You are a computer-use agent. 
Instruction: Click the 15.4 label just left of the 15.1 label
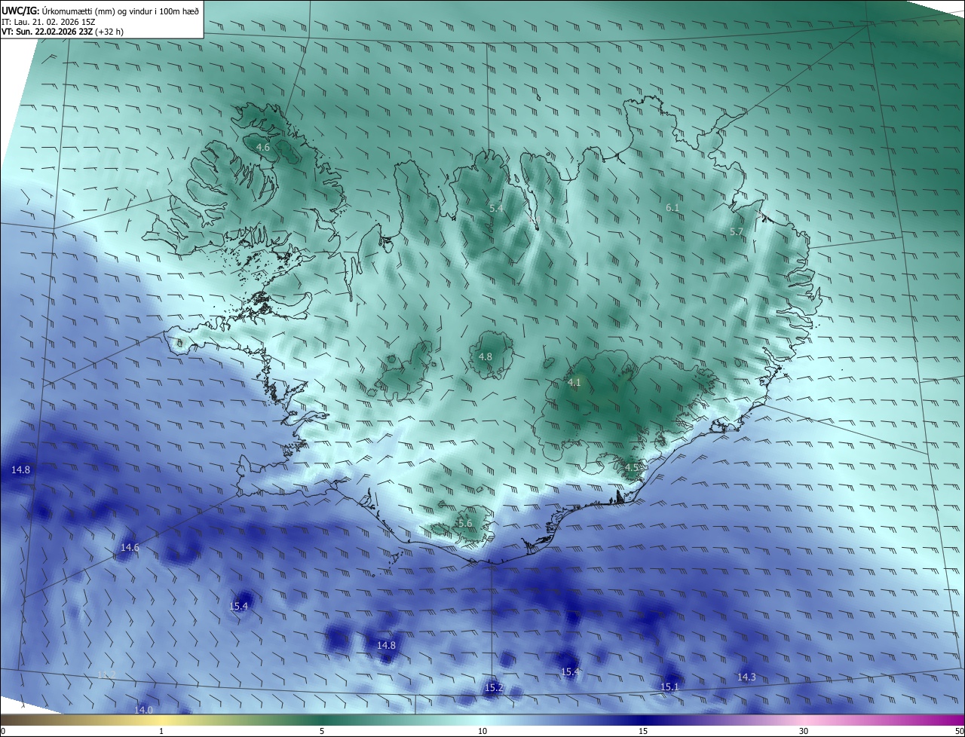pyautogui.click(x=570, y=672)
